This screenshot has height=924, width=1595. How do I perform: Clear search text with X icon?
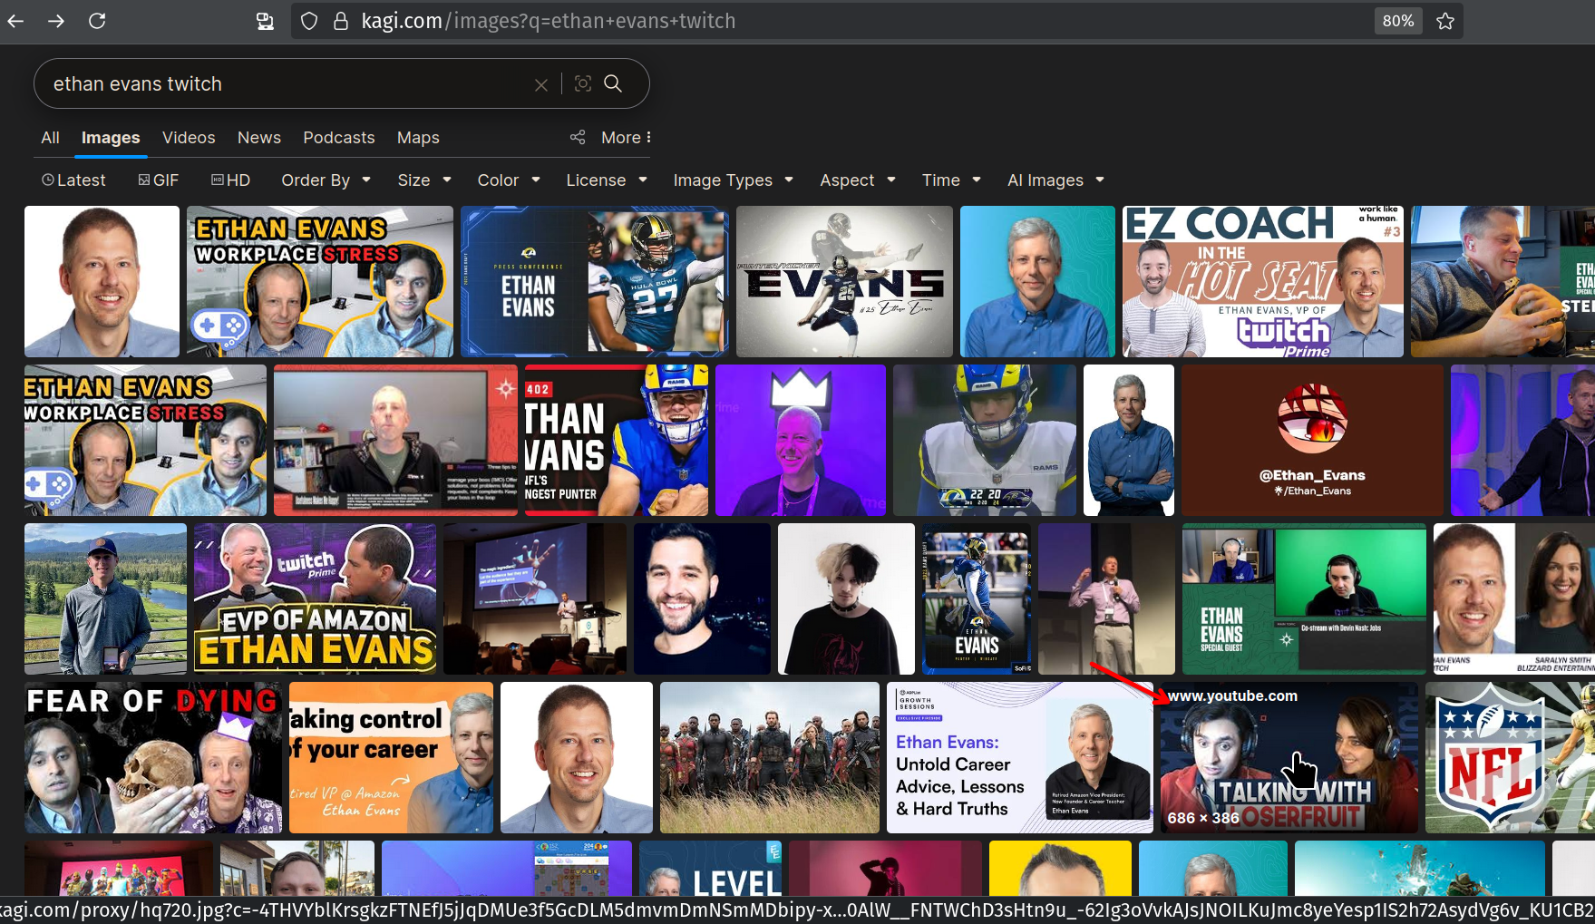pyautogui.click(x=541, y=84)
